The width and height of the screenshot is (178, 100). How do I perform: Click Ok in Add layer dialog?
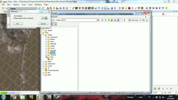click(18, 24)
